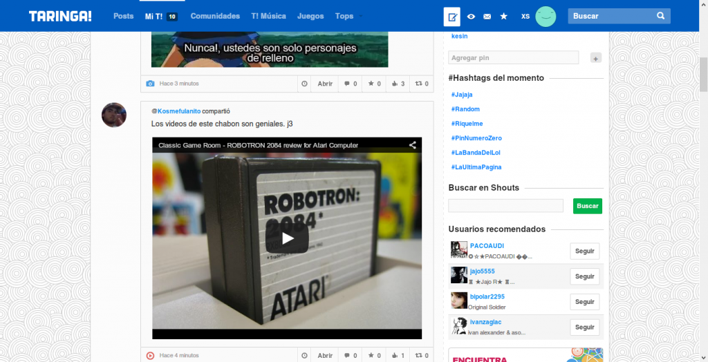Open the favorites star icon in header
708x362 pixels.
click(504, 17)
